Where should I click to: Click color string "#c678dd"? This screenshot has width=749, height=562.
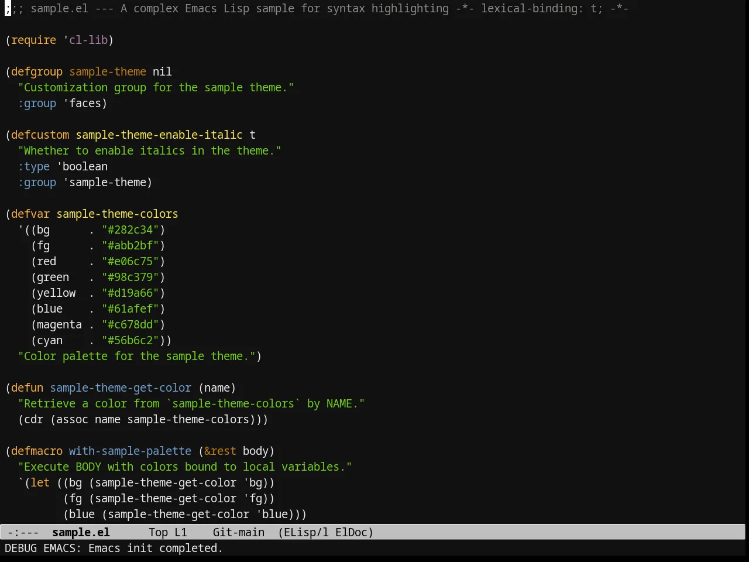130,324
